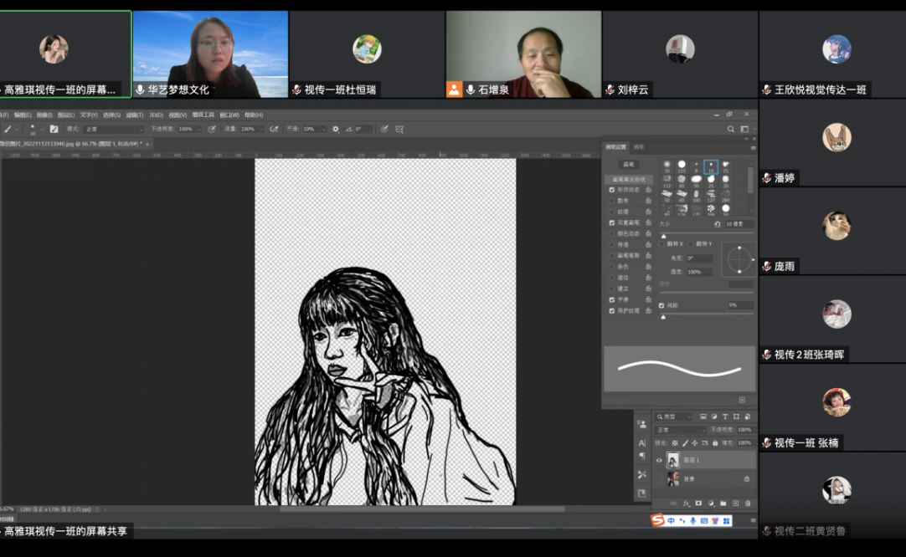Screen dimensions: 906x557
Task: Open the Clone Source panel stamp icon
Action: [642, 424]
